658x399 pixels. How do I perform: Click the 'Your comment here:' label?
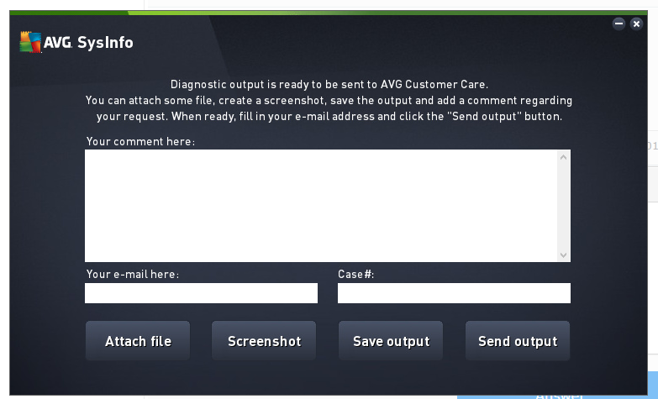[x=140, y=141]
